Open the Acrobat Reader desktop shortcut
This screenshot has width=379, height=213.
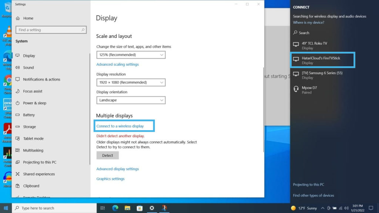pyautogui.click(x=7, y=133)
